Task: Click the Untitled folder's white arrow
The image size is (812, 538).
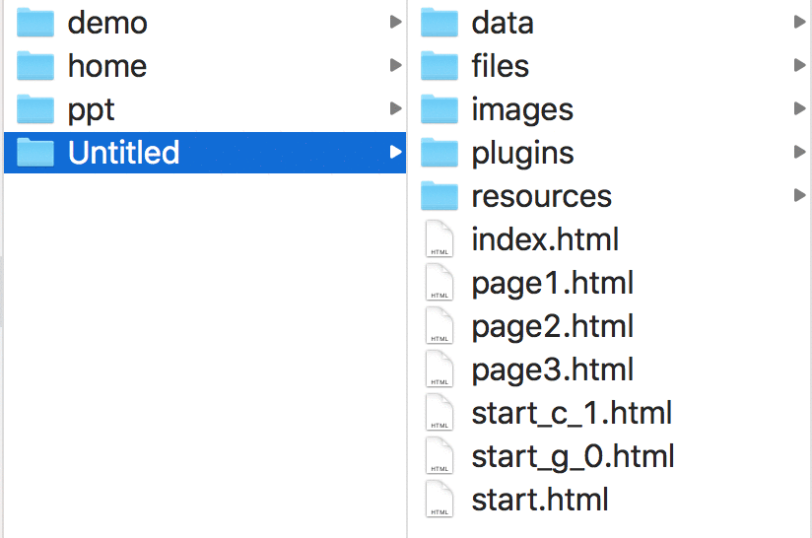Action: (x=395, y=152)
